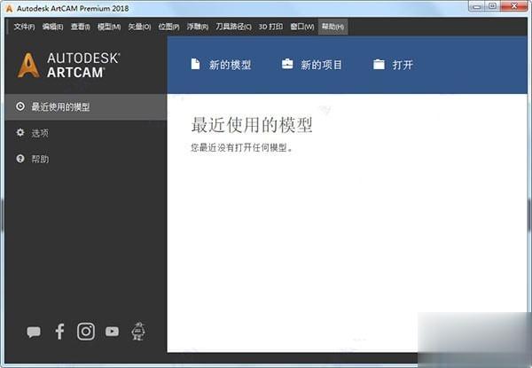Select 帮助 in the sidebar
This screenshot has width=532, height=368.
click(86, 159)
